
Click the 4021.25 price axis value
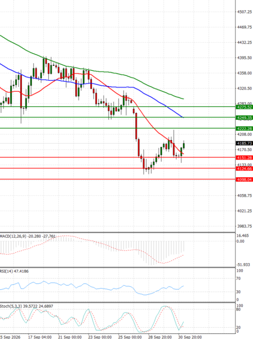[245, 211]
